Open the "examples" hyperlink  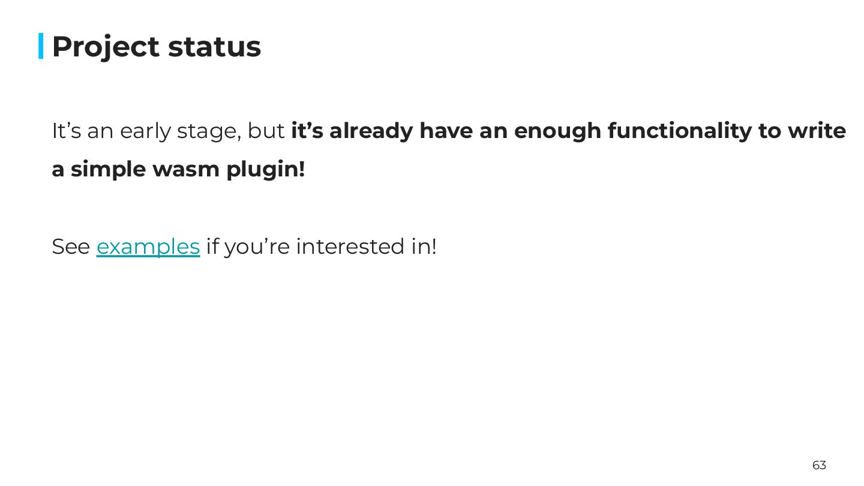point(148,247)
